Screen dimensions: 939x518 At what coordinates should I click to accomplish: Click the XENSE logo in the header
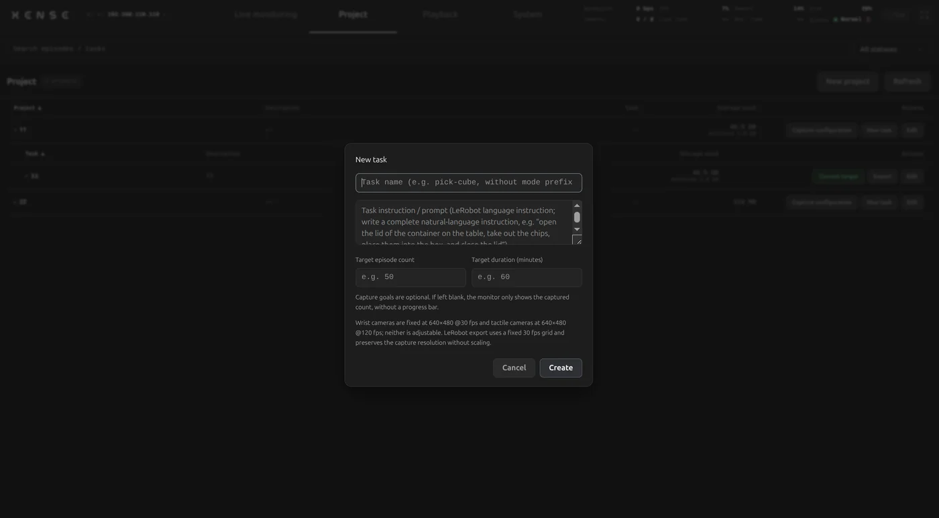coord(40,15)
